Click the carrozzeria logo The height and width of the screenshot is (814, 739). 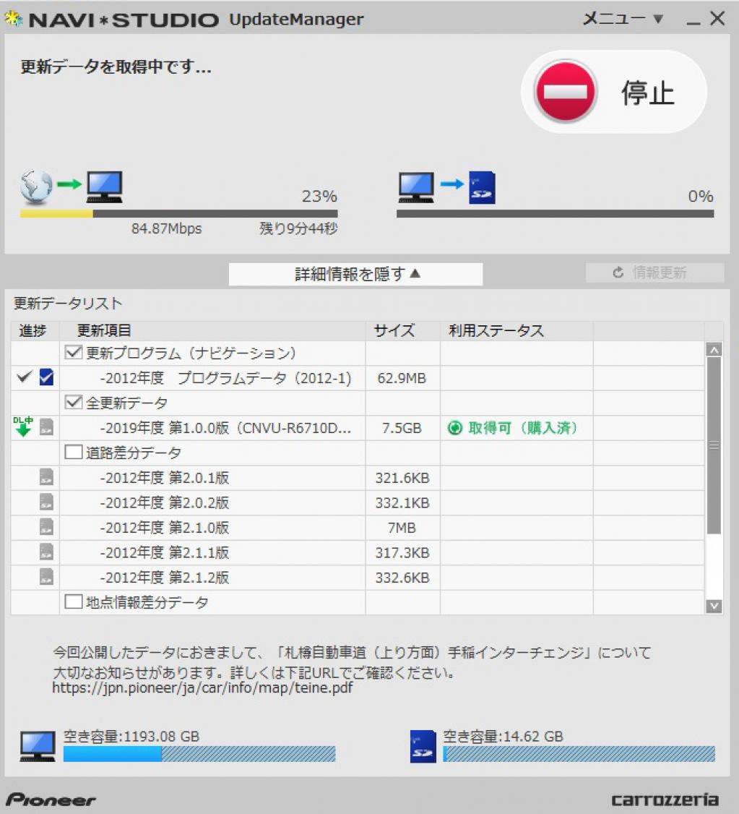[x=665, y=800]
